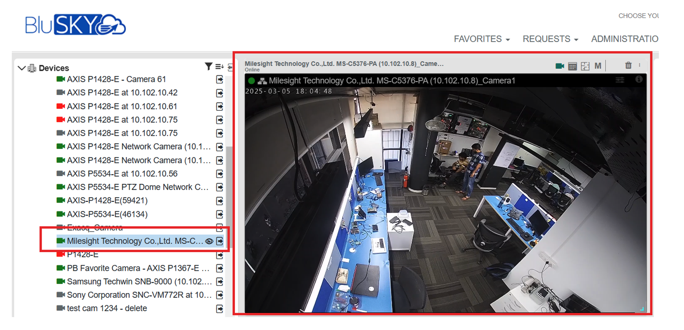The width and height of the screenshot is (684, 330).
Task: Select Sony Corporation SNC-VM772R device
Action: coord(139,295)
